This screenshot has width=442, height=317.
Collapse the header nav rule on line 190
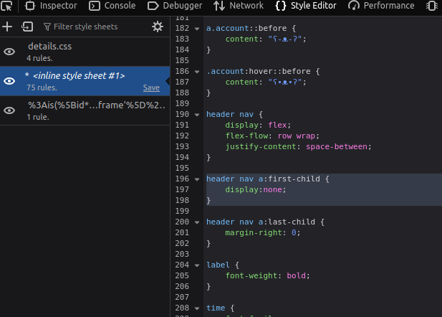pos(197,115)
